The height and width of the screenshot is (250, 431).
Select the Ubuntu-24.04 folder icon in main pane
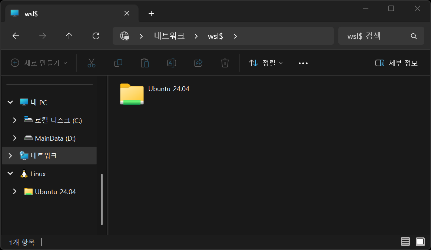click(x=132, y=94)
